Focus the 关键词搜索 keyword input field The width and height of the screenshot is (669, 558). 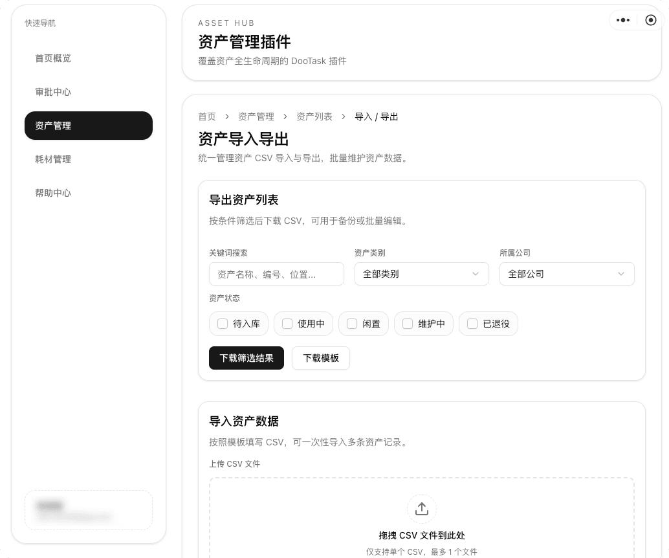point(276,274)
